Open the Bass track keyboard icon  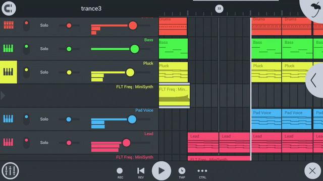coord(9,48)
